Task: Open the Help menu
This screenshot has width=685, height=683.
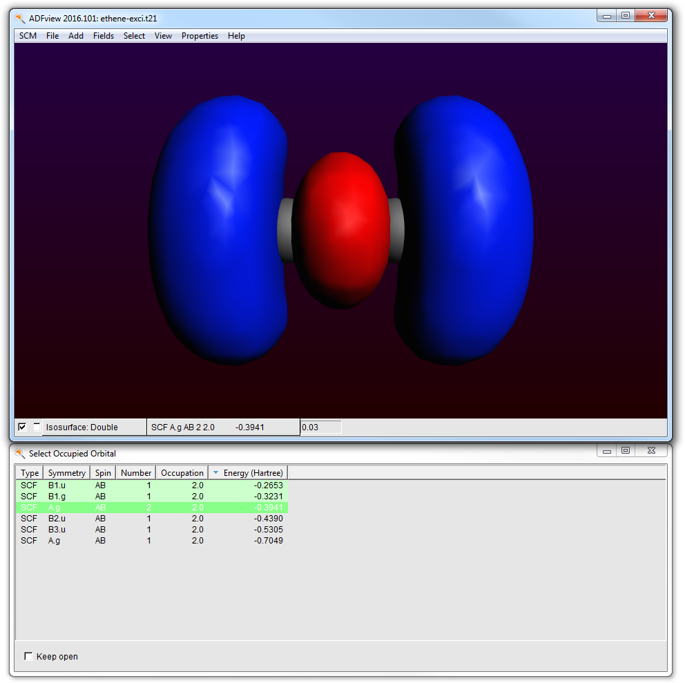Action: coord(236,36)
